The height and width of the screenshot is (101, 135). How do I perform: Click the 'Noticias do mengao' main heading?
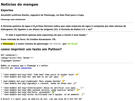tap(19, 4)
